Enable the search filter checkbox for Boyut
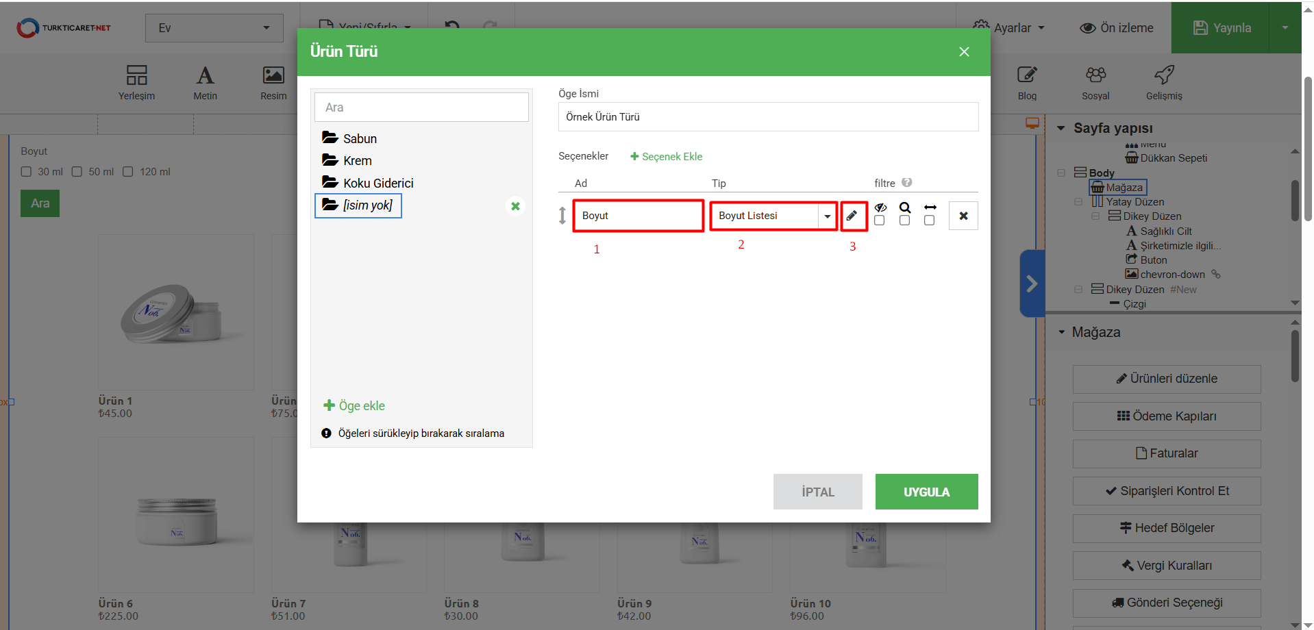This screenshot has height=630, width=1314. (905, 220)
